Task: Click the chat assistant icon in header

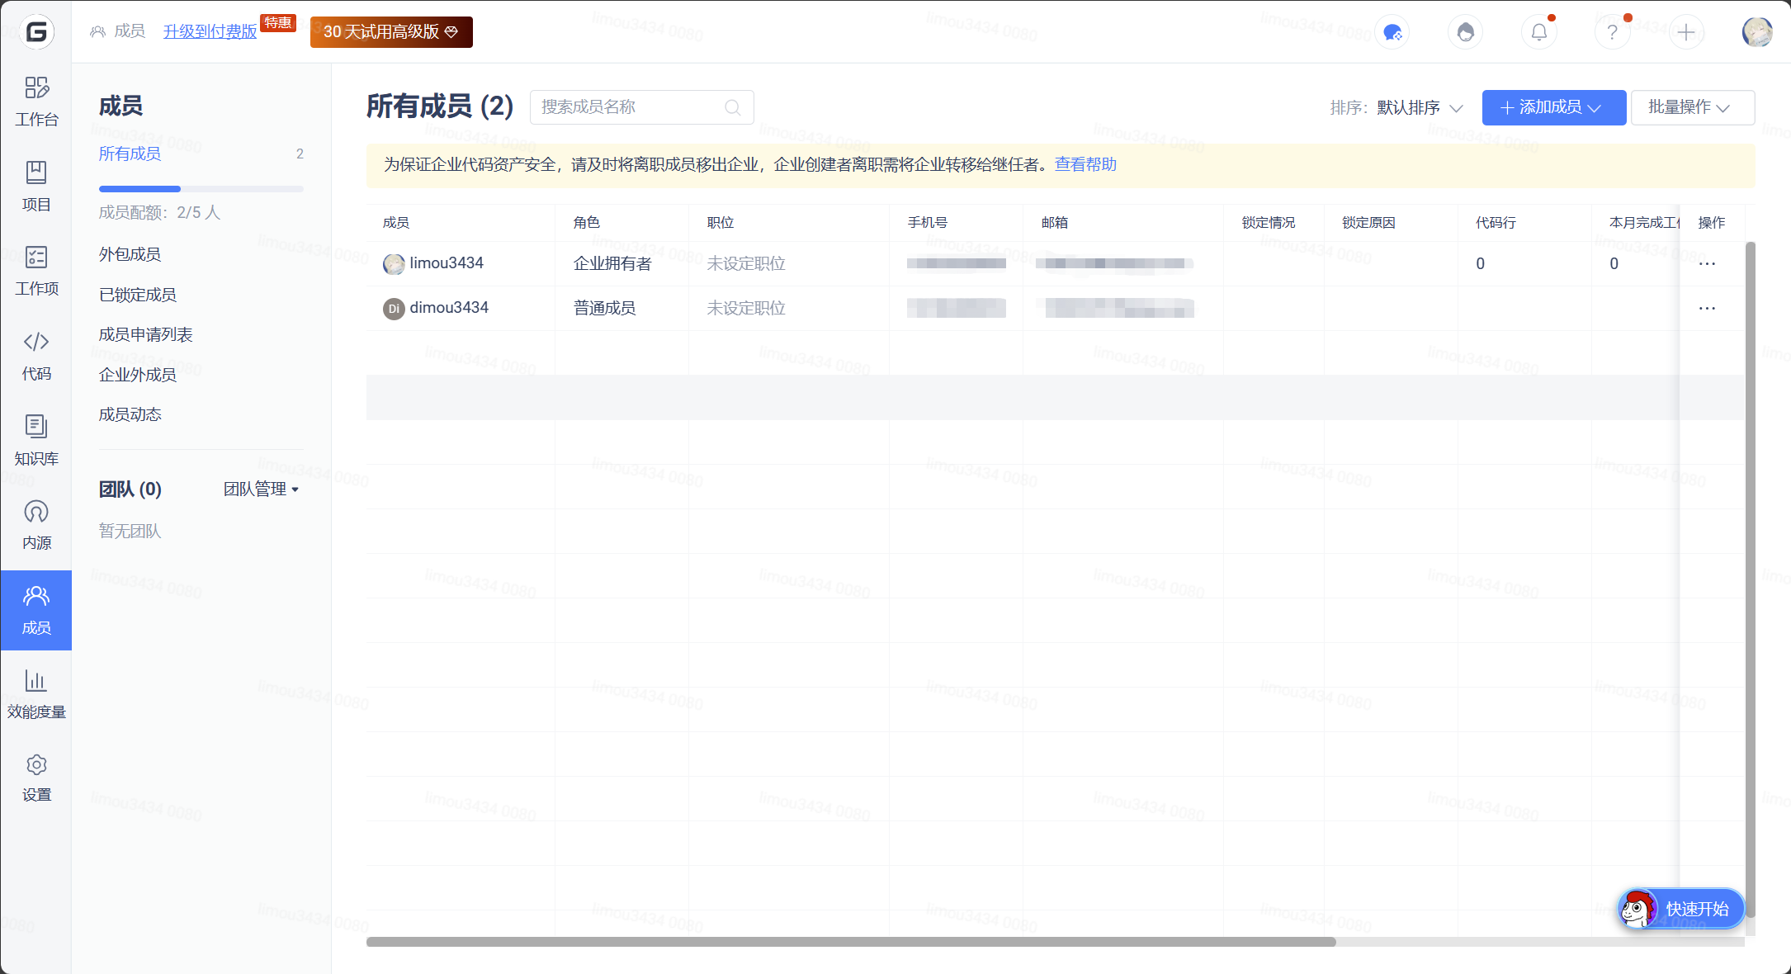Action: (1392, 32)
